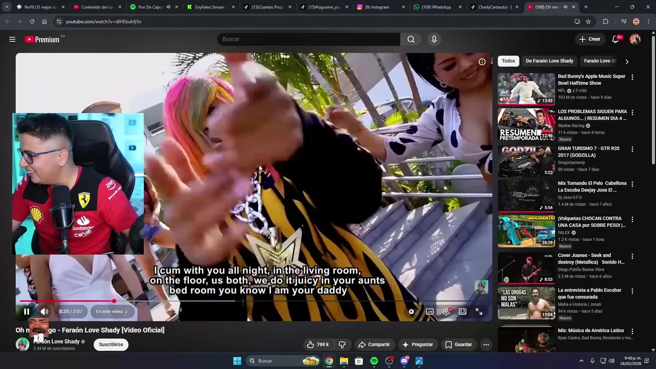The image size is (656, 369).
Task: Start voice search with the microphone
Action: 434,39
